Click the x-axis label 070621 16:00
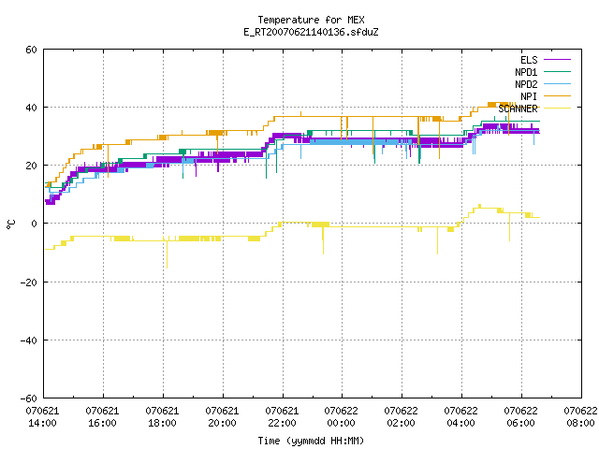599x449 pixels. click(102, 417)
